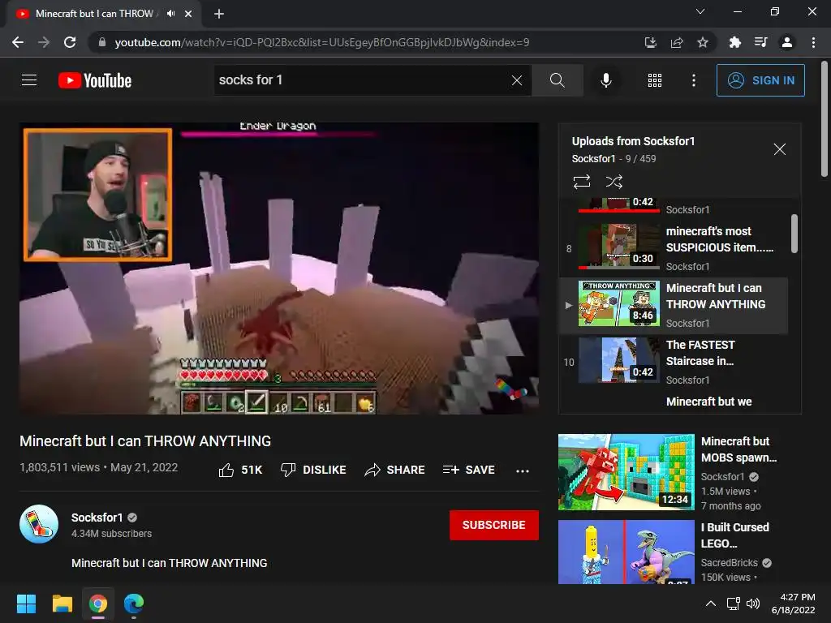Open the YouTube hamburger guide menu
The image size is (831, 623).
point(29,80)
